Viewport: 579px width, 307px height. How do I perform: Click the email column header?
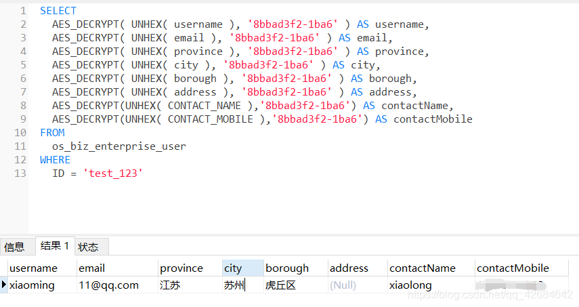117,268
